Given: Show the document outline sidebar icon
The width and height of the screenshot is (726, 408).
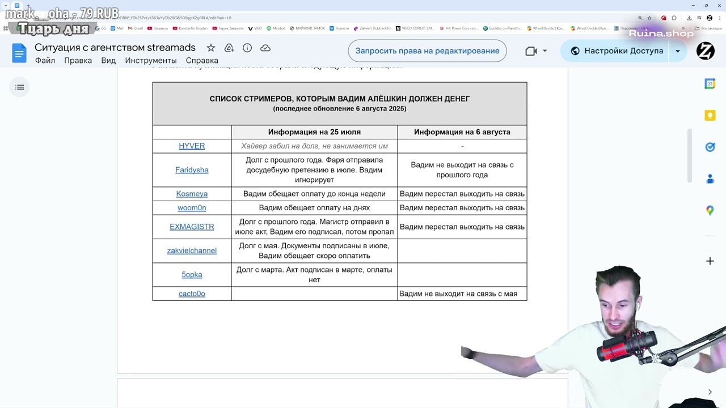Looking at the screenshot, I should [20, 87].
